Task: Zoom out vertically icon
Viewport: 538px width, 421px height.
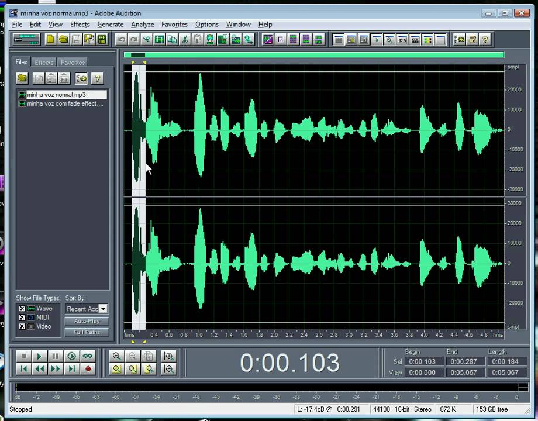Action: [x=168, y=369]
